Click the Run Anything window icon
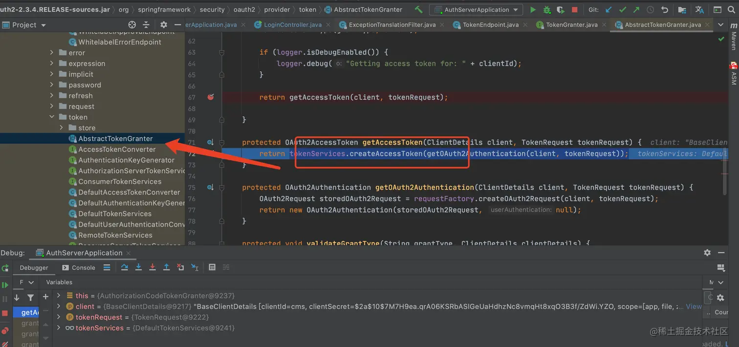Screen dimensions: 739x347 pyautogui.click(x=717, y=9)
